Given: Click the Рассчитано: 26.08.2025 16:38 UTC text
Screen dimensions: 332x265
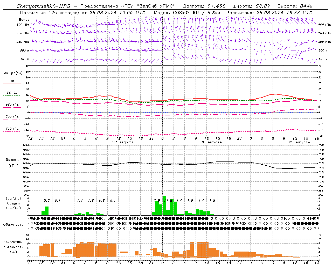Looking at the screenshot, I should (269, 13).
